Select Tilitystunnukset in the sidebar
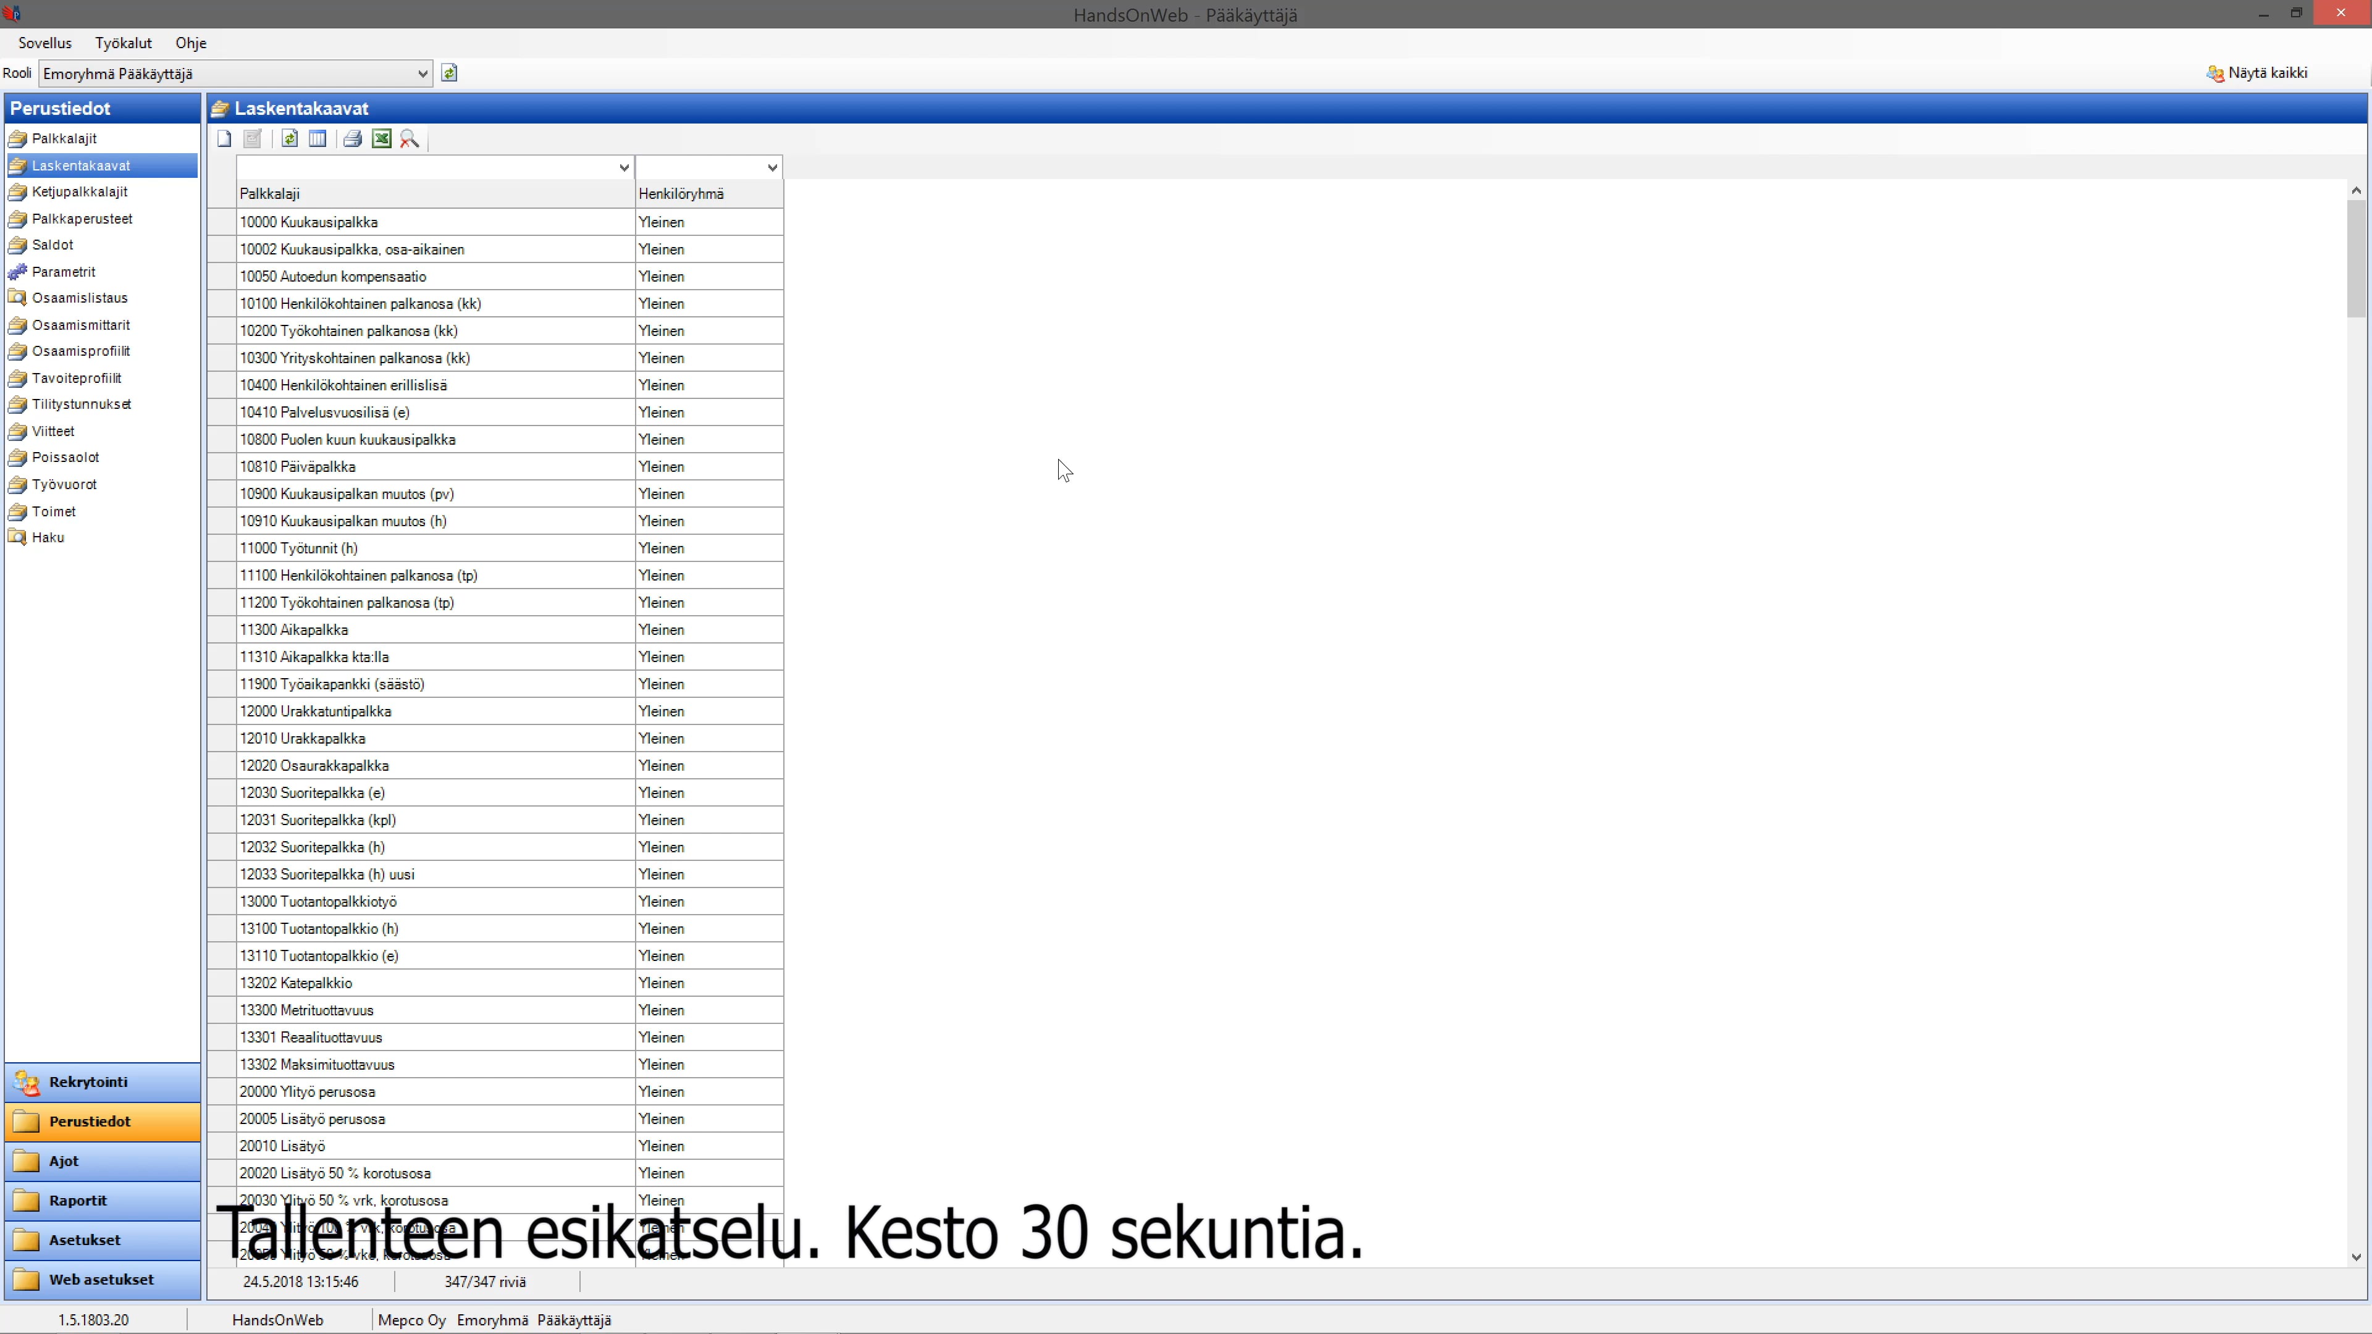 click(82, 403)
